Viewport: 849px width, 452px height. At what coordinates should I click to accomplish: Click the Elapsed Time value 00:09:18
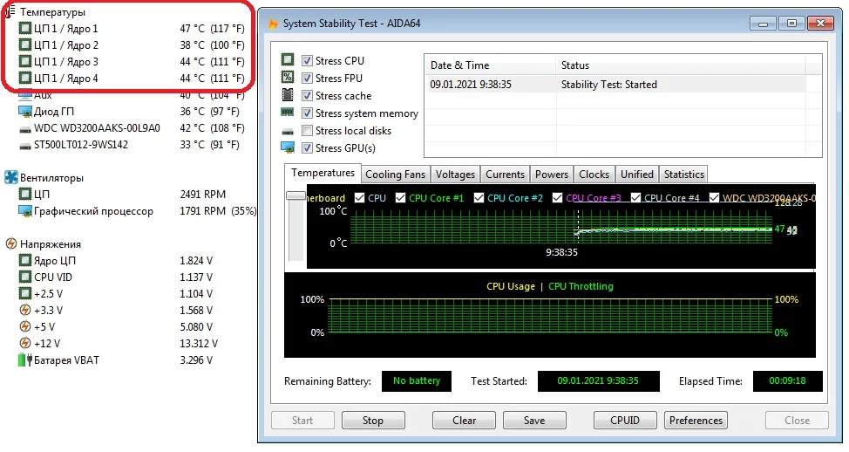click(x=787, y=381)
